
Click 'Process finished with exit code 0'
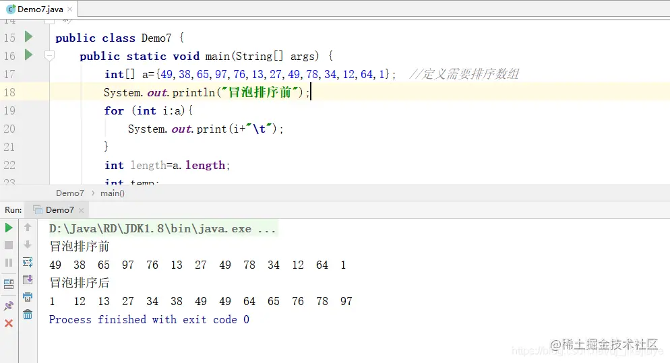[149, 319]
